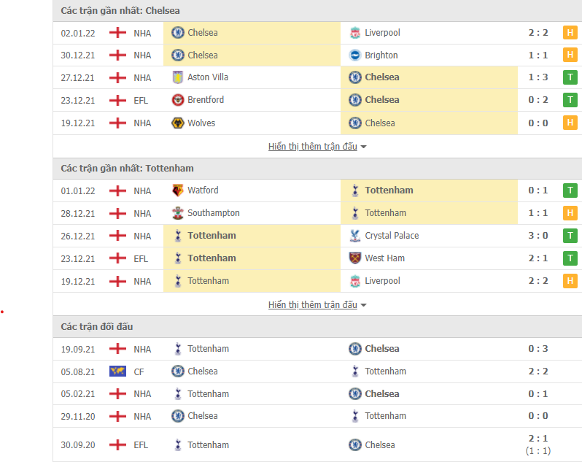582x462 pixels.
Task: Click the Wolves logo icon
Action: click(178, 123)
